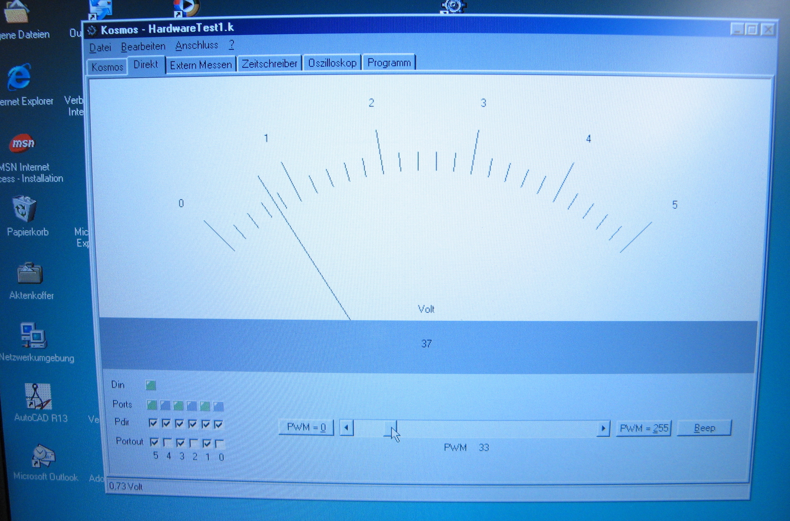Select the Direkt tab
This screenshot has width=790, height=521.
[x=146, y=65]
